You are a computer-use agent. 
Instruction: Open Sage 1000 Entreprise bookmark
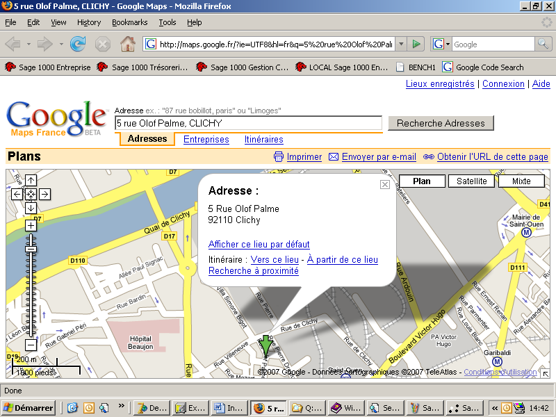point(47,67)
